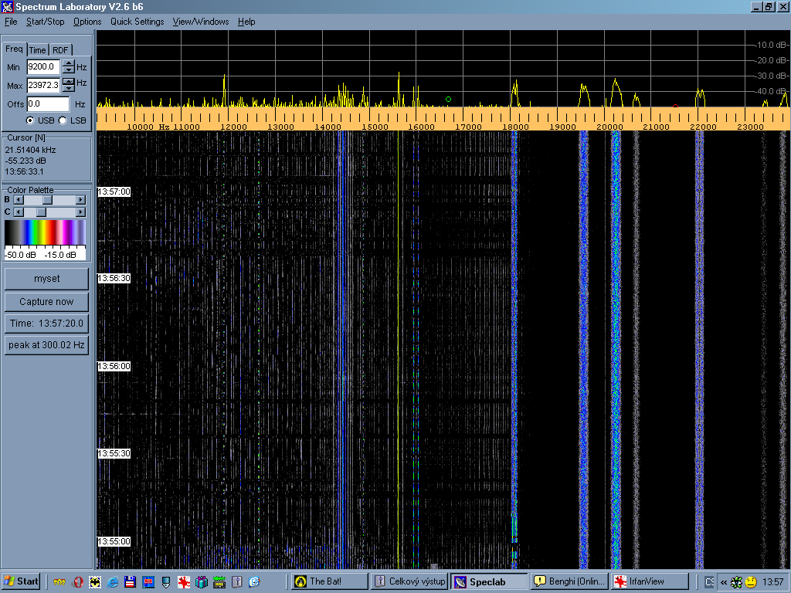Click the Spectrum Laboratory title bar icon
This screenshot has height=593, width=791.
(x=7, y=7)
